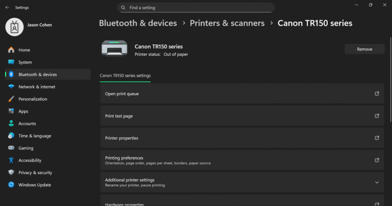
Task: Navigate to Printers & scanners breadcrumb
Action: [227, 23]
